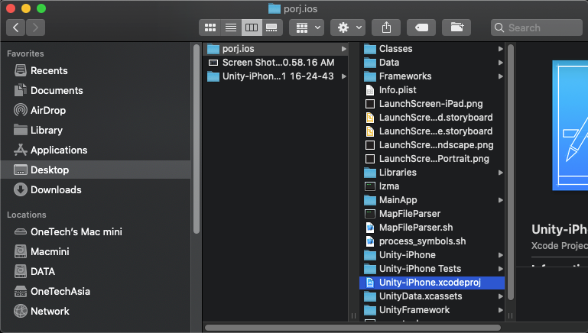
Task: Click the horizontal scrollbar at the bottom
Action: (x=352, y=328)
